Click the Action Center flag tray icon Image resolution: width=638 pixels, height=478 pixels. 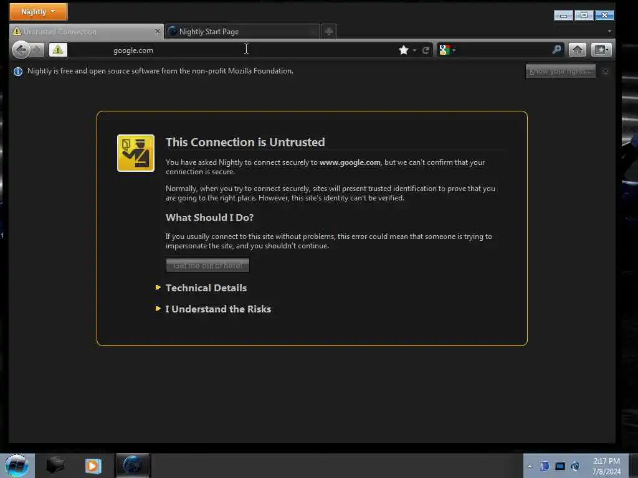coord(545,466)
